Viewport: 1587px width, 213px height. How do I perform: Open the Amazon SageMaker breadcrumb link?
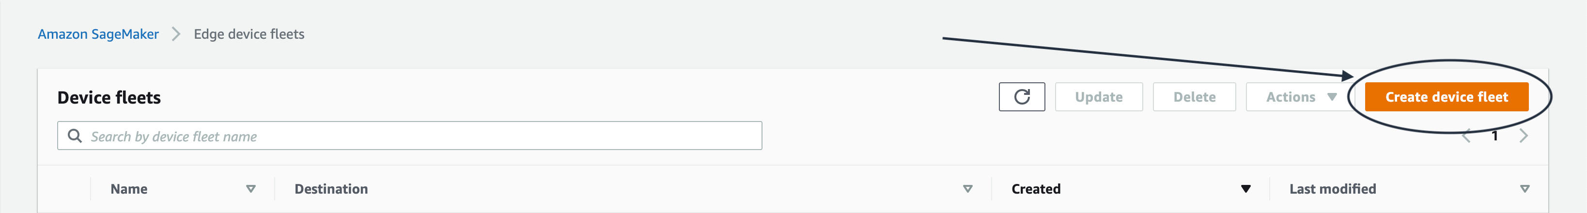(x=98, y=34)
